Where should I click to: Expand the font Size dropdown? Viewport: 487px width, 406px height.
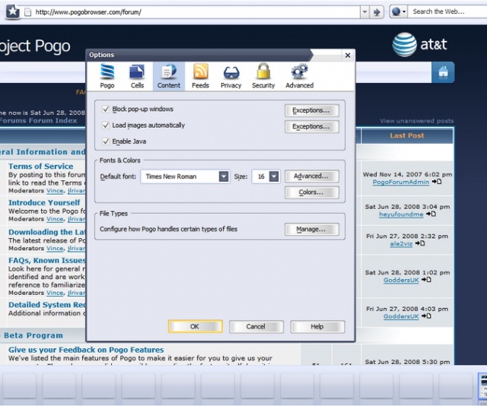(x=274, y=176)
